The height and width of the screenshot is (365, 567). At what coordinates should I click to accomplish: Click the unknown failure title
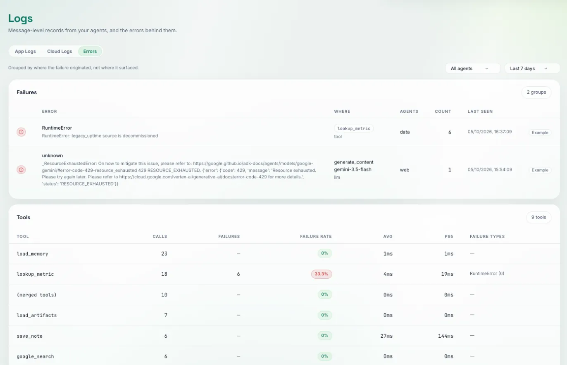coord(52,156)
